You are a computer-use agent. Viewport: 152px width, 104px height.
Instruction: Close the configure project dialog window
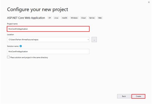coord(148,2)
